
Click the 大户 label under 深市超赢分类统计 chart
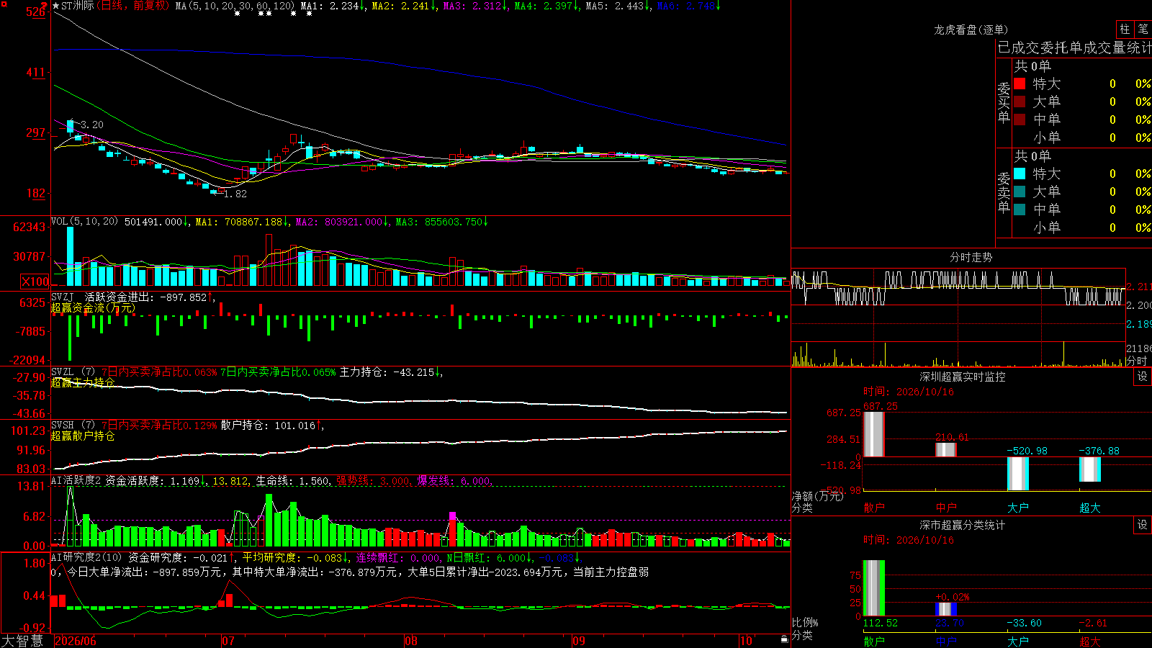[1018, 641]
